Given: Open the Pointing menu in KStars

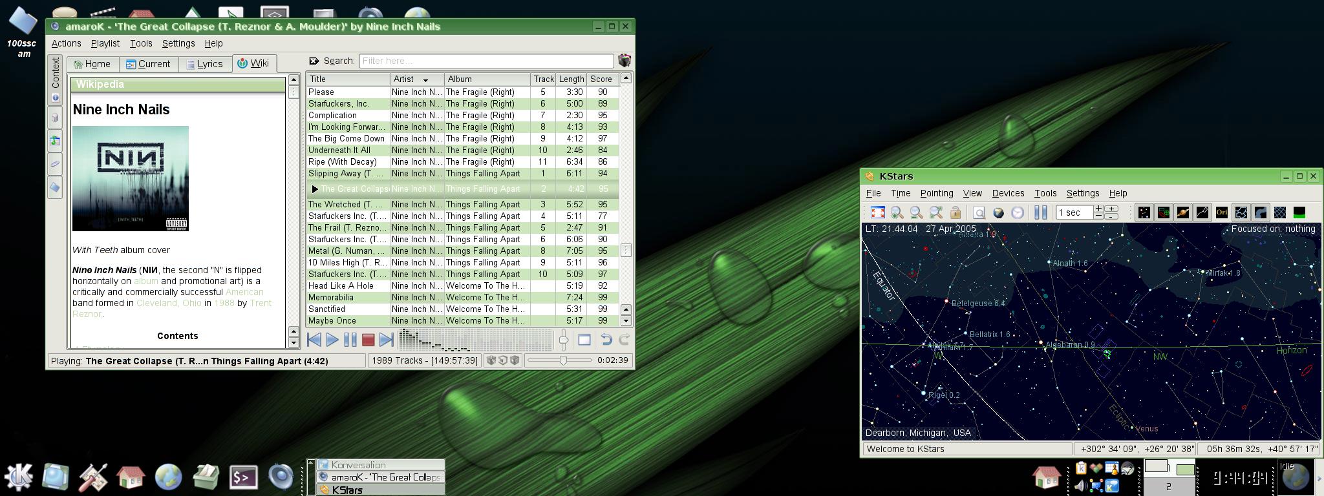Looking at the screenshot, I should point(937,193).
